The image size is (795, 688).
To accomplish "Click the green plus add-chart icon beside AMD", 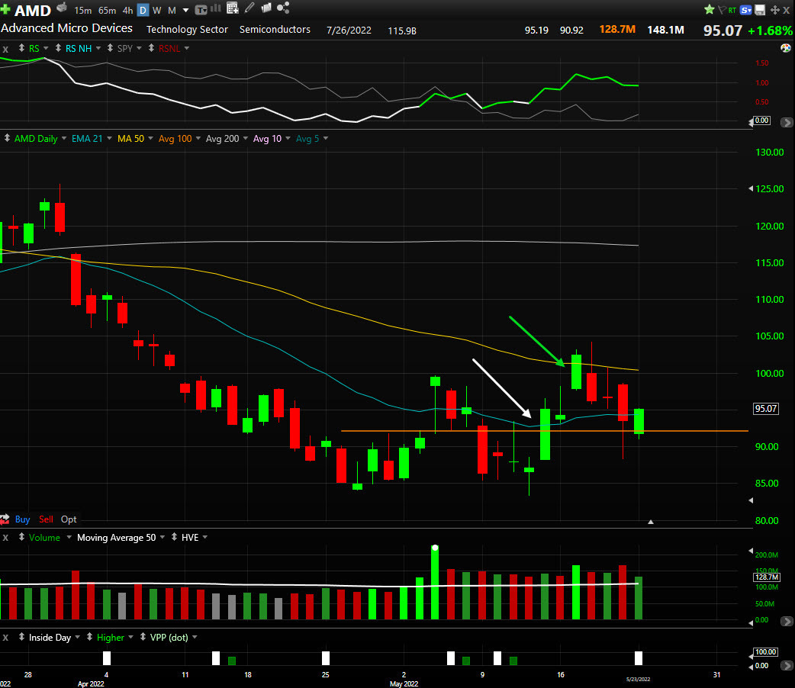I will (x=5, y=10).
